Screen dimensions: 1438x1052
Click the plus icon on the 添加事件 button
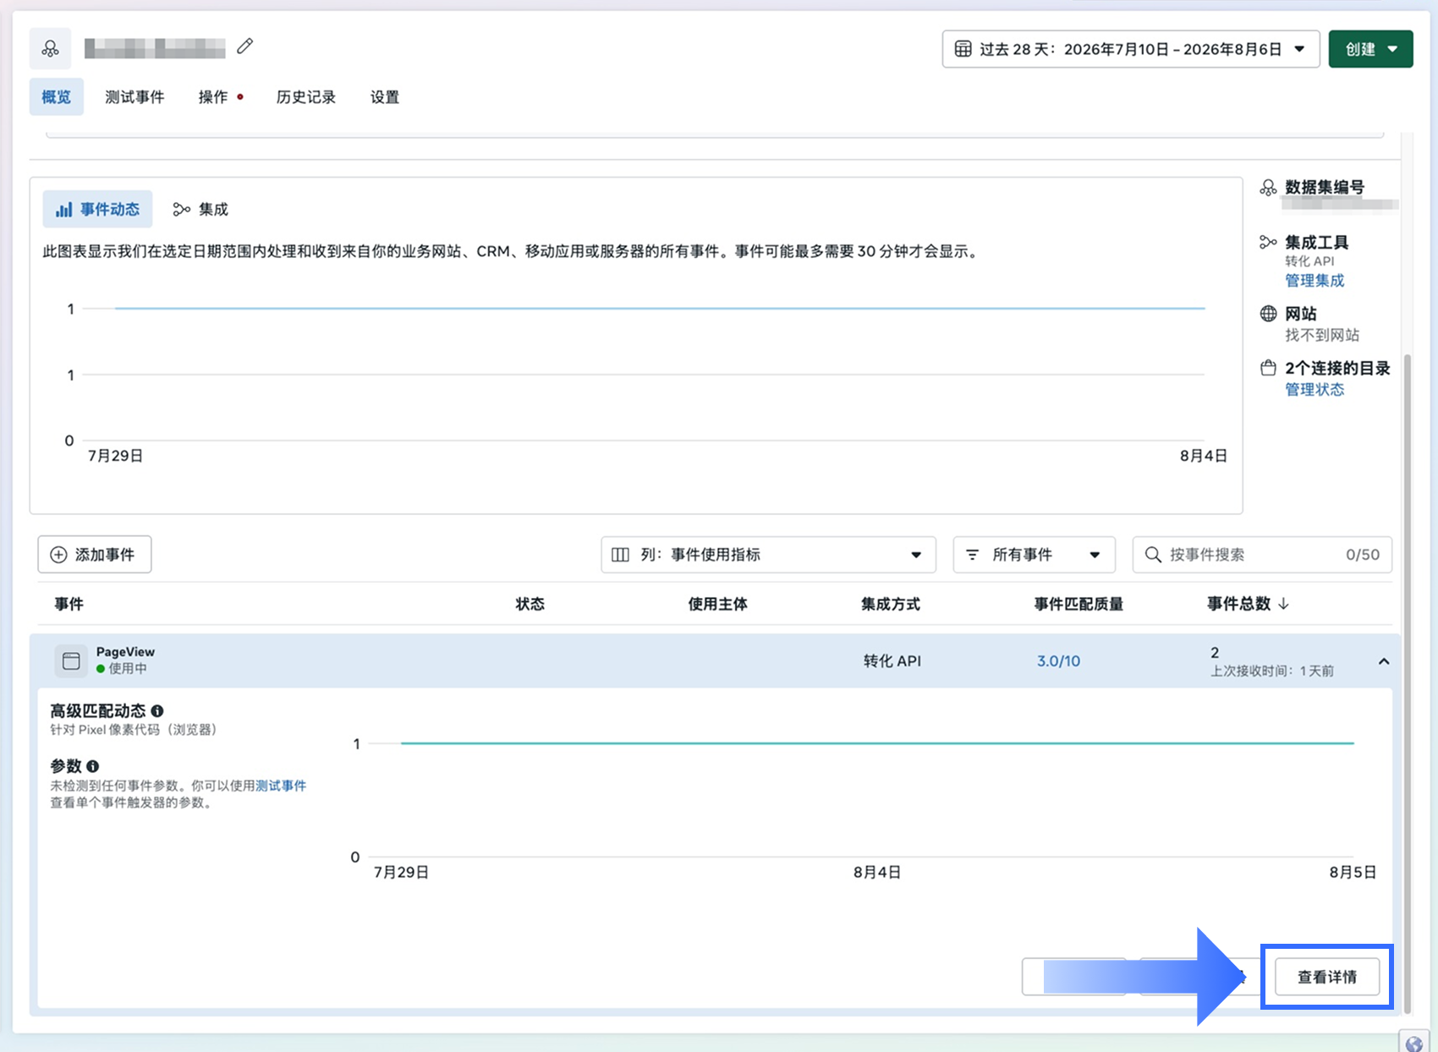click(58, 555)
